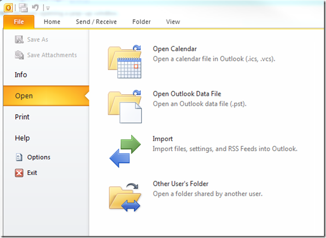Click the Open Calendar heading
This screenshot has height=238, width=326.
pyautogui.click(x=175, y=49)
